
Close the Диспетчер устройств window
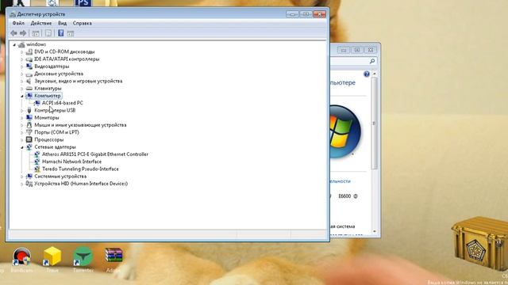click(319, 14)
